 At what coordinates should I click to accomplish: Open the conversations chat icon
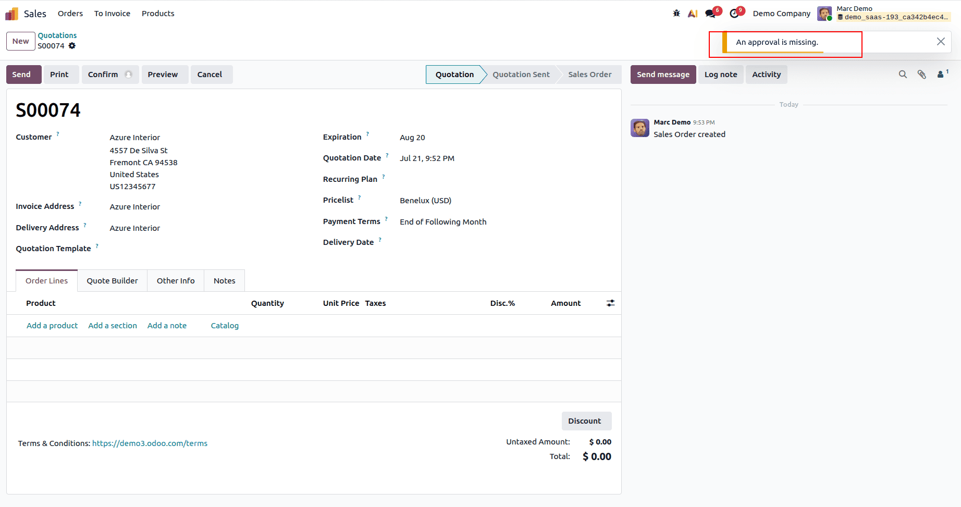(710, 14)
